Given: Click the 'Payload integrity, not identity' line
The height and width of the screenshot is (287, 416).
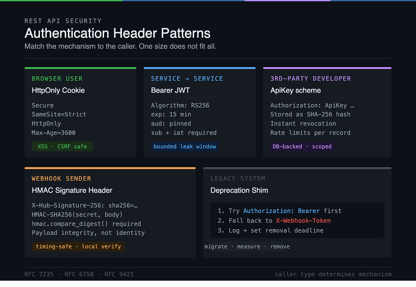Looking at the screenshot, I should [88, 233].
